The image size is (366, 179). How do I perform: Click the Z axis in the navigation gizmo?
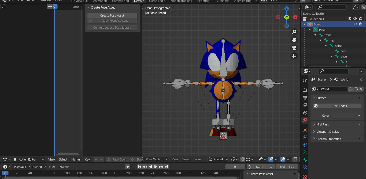(x=287, y=9)
